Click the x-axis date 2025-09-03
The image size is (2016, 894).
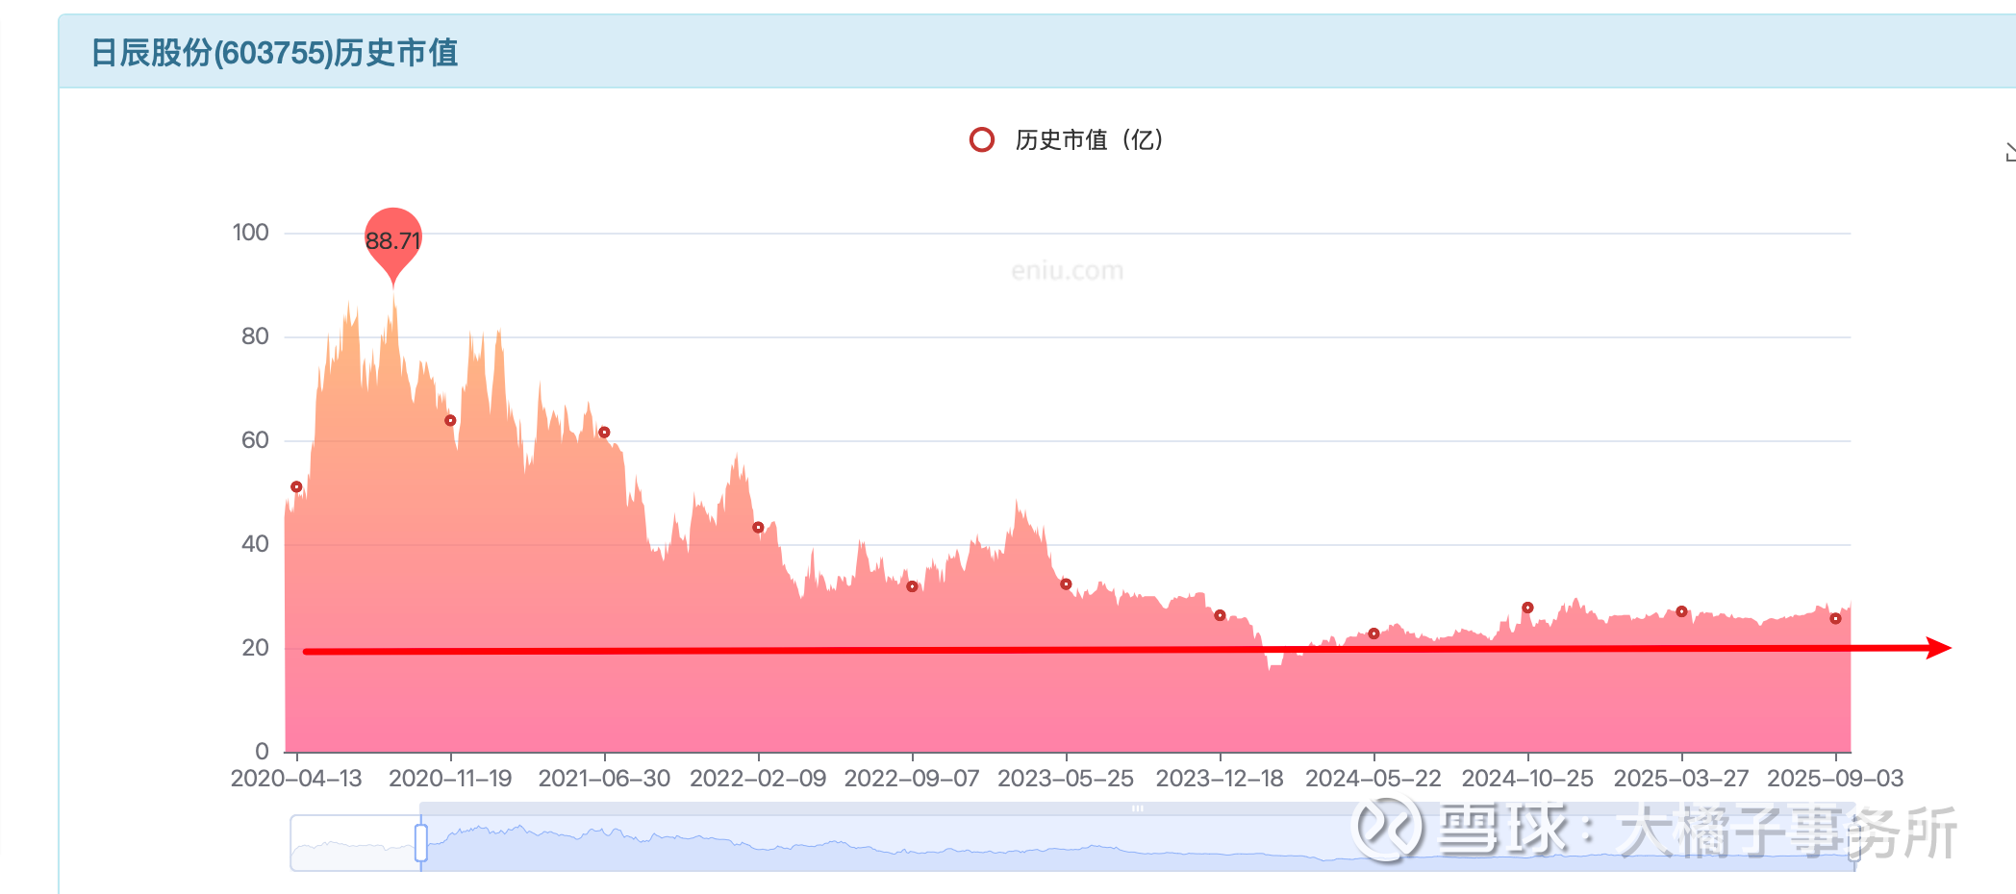click(1835, 779)
